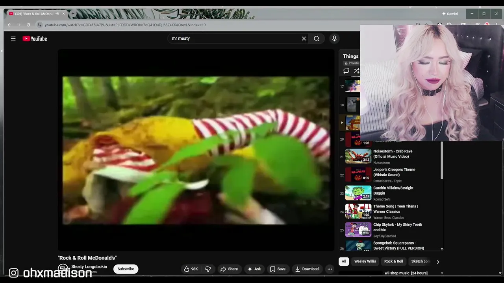This screenshot has width=504, height=283.
Task: Click the Noisestorm channel name
Action: (382, 163)
